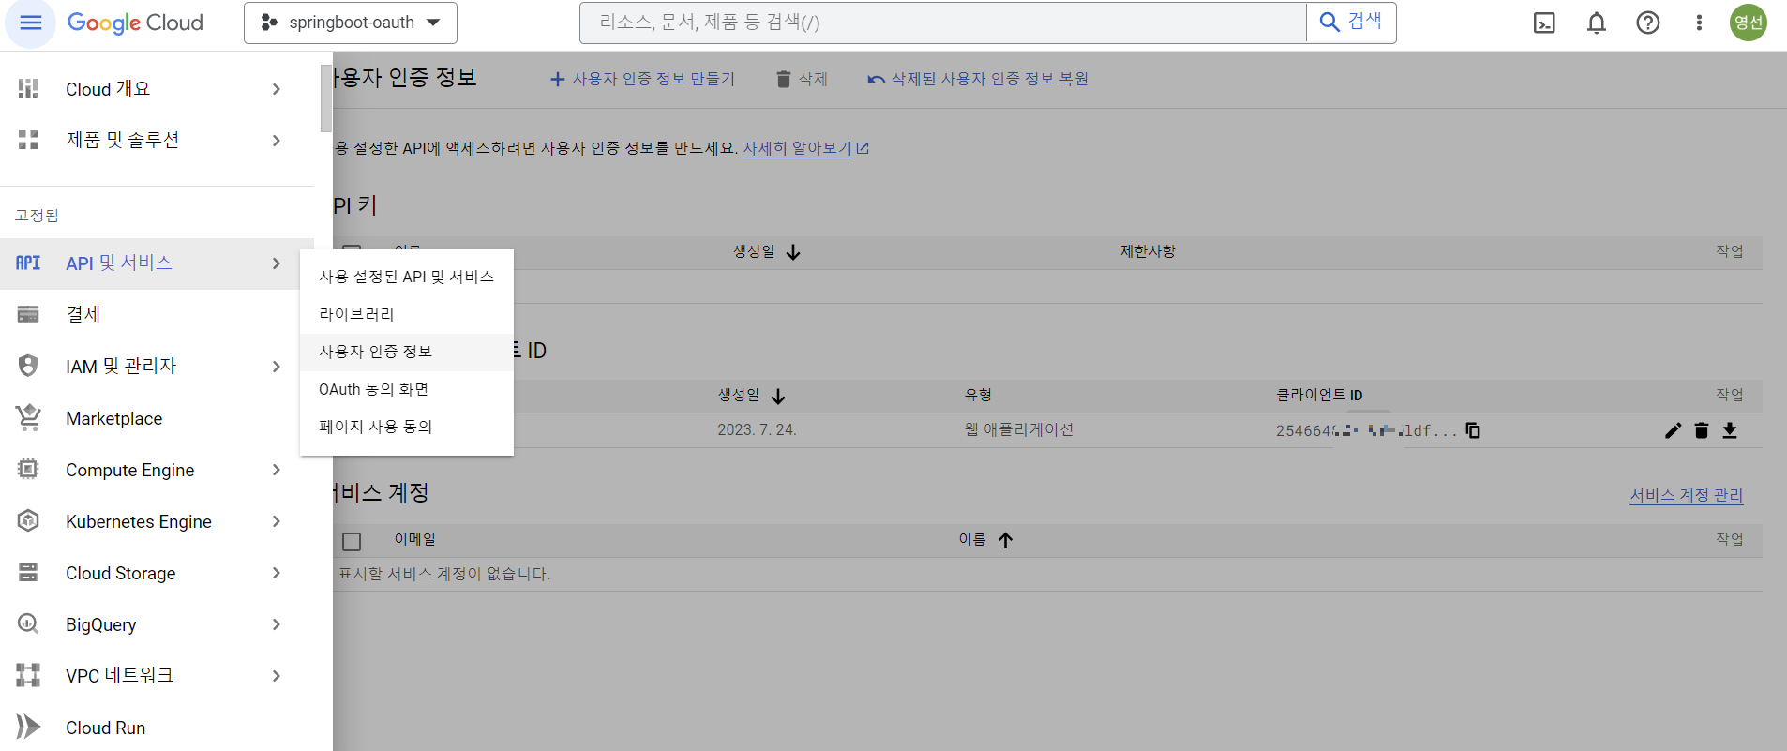This screenshot has height=751, width=1787.
Task: Click the IAM shield icon
Action: pos(28,366)
